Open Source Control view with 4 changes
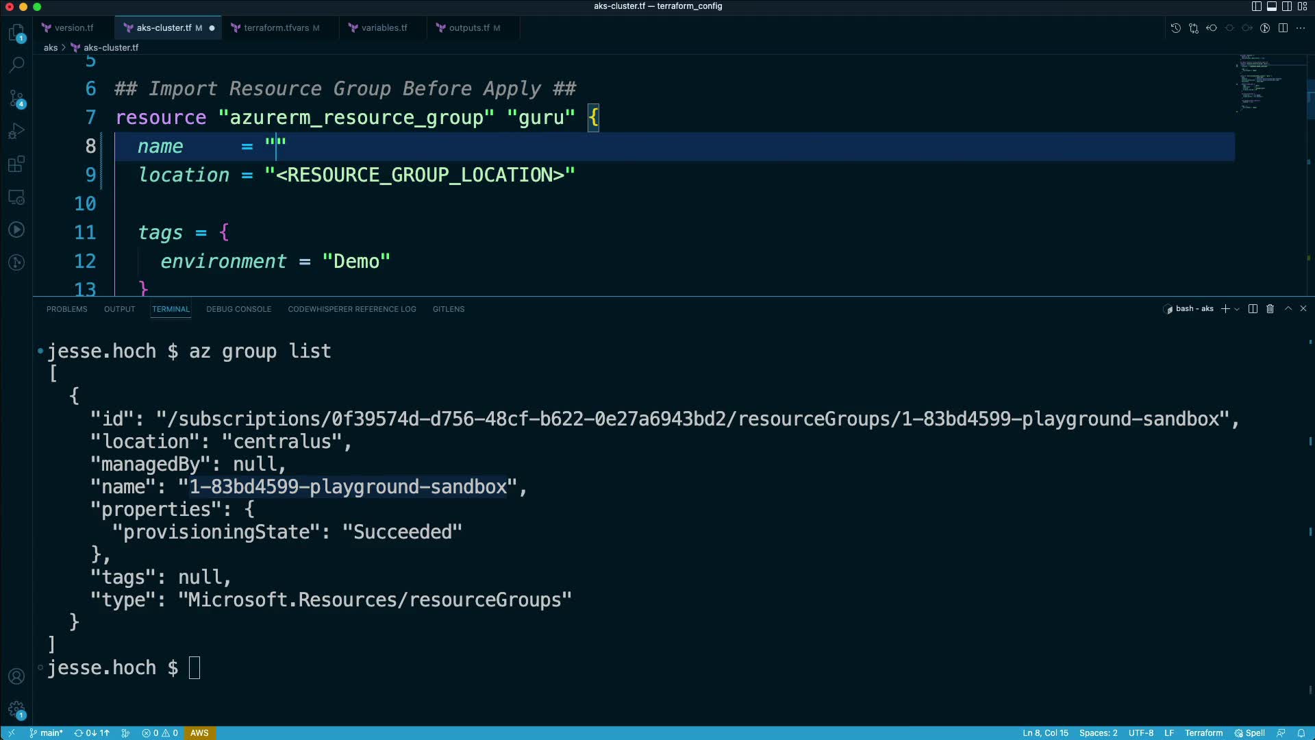The image size is (1315, 740). click(x=16, y=98)
